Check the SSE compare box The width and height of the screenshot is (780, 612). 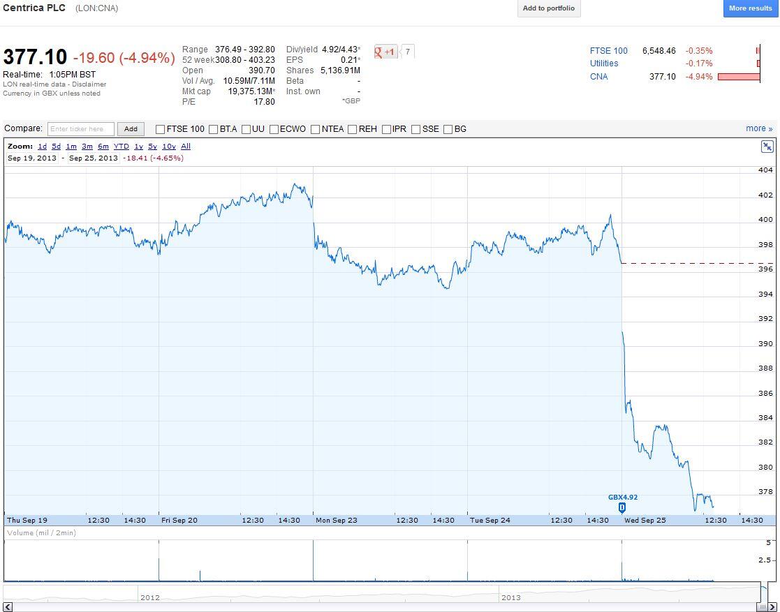[x=416, y=129]
